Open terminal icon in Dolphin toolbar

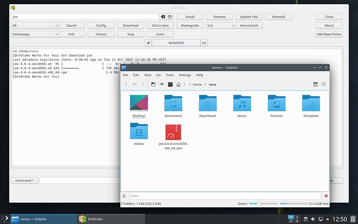pos(170,84)
